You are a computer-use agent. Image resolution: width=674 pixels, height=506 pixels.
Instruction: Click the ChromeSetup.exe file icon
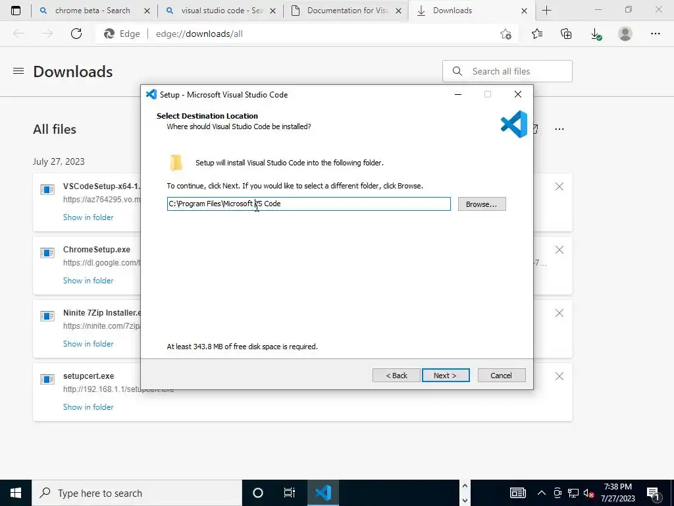[x=47, y=252]
